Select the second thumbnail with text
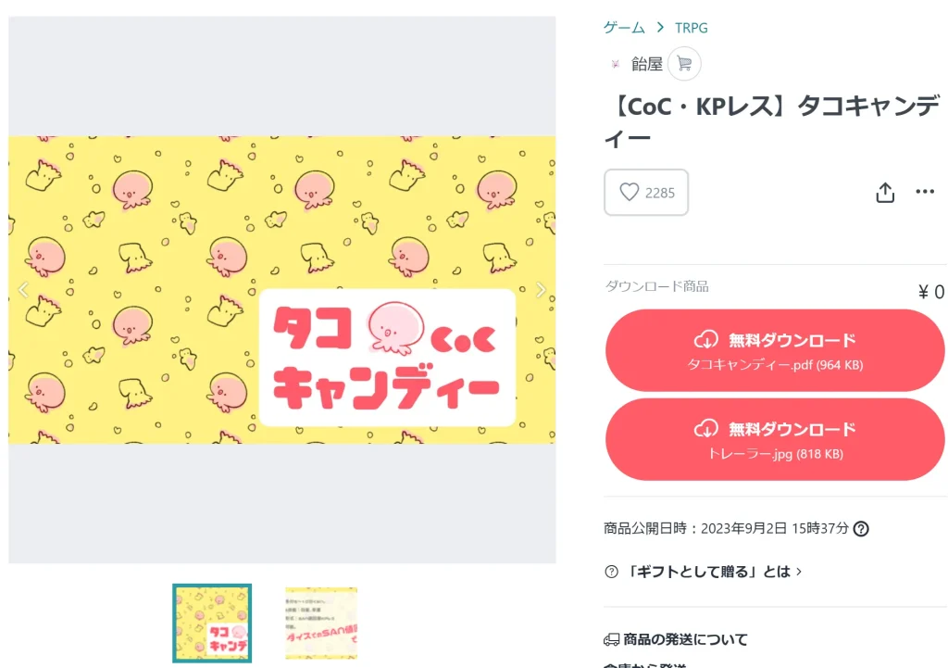This screenshot has height=668, width=948. (321, 624)
